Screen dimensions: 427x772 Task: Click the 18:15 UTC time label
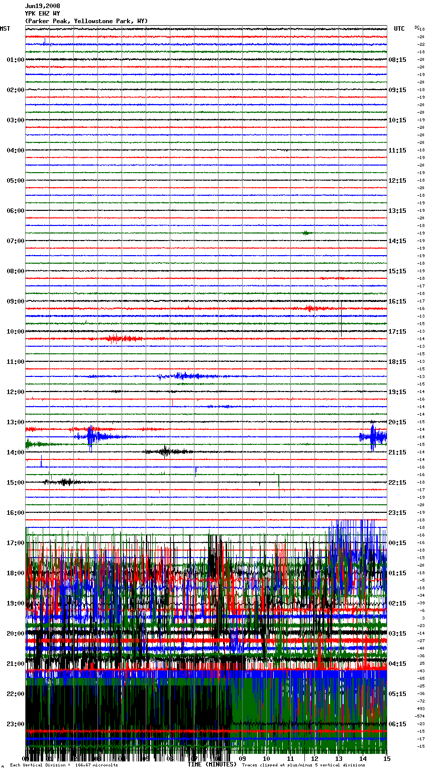[397, 362]
